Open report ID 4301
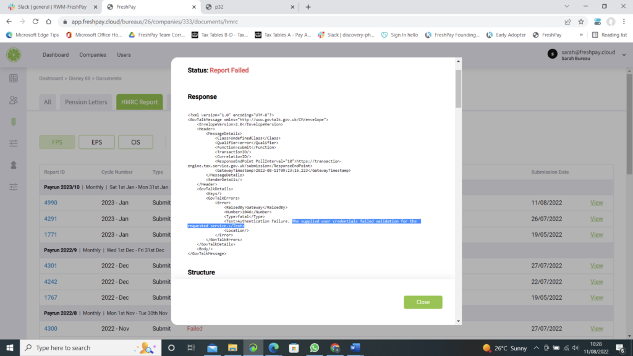This screenshot has width=633, height=356. pyautogui.click(x=51, y=266)
